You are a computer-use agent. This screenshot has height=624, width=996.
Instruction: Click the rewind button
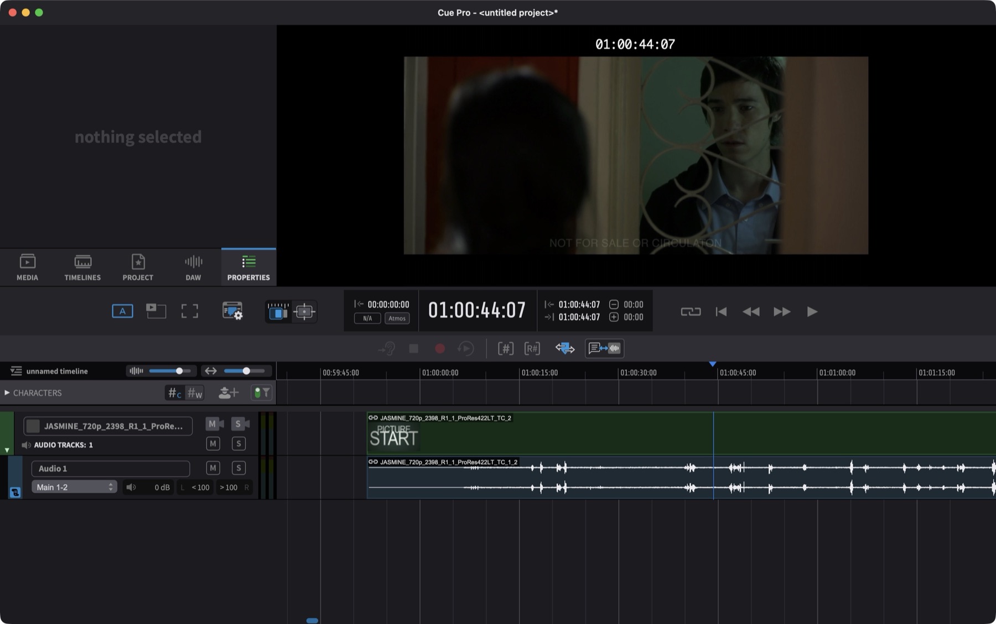coord(751,312)
